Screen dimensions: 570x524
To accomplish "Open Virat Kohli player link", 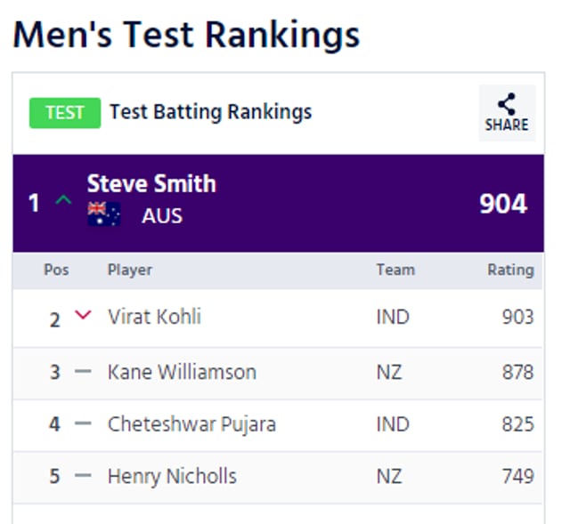I will pos(154,317).
